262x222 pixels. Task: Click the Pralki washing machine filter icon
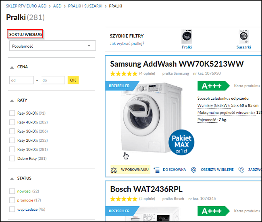pyautogui.click(x=187, y=36)
